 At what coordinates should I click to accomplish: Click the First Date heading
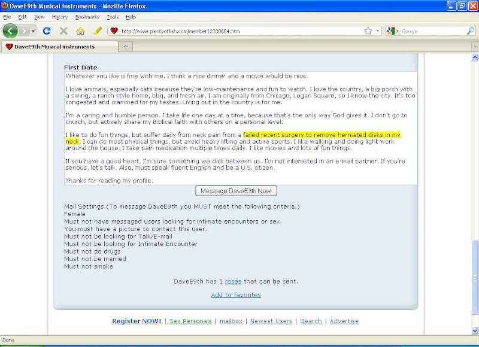(x=81, y=68)
